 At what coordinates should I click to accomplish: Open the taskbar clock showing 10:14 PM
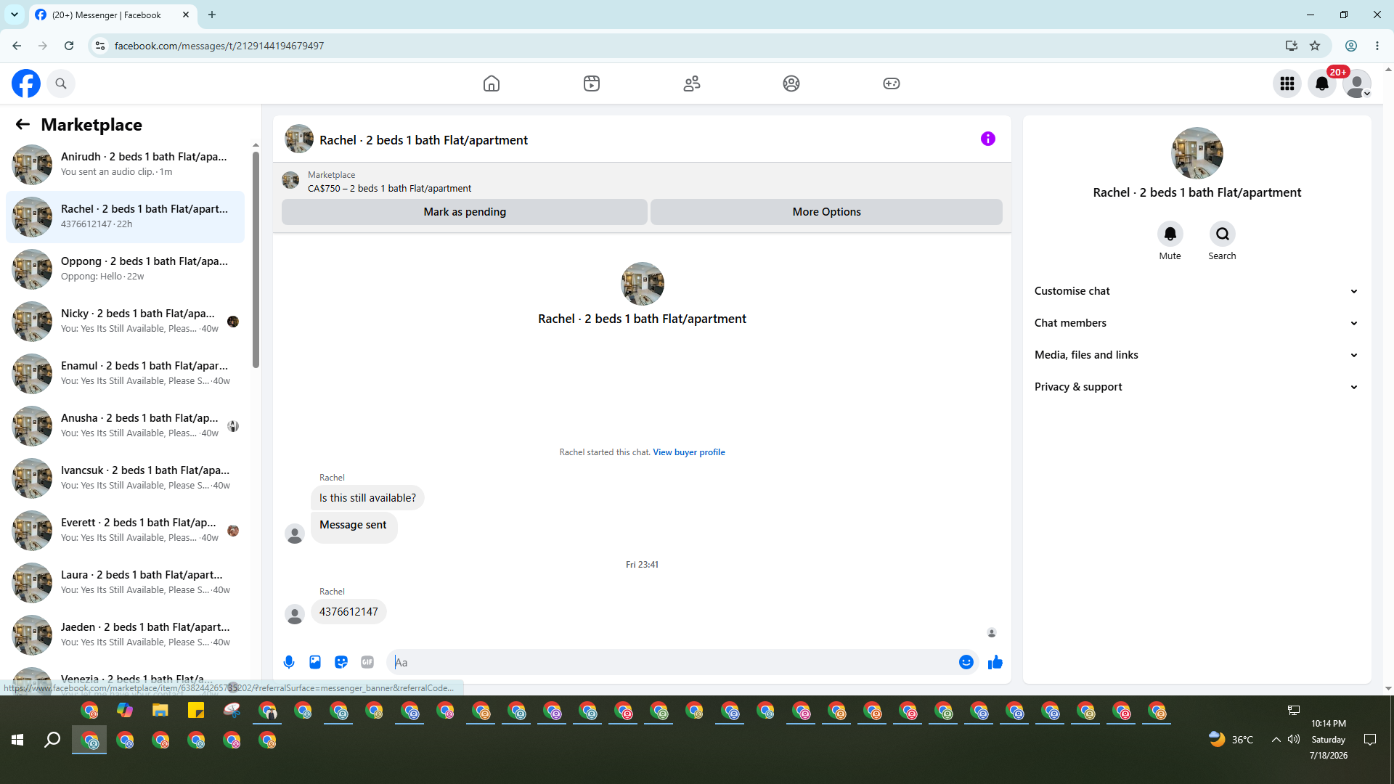[x=1329, y=740]
